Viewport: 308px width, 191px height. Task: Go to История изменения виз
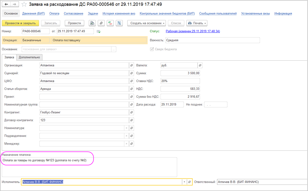point(119,14)
